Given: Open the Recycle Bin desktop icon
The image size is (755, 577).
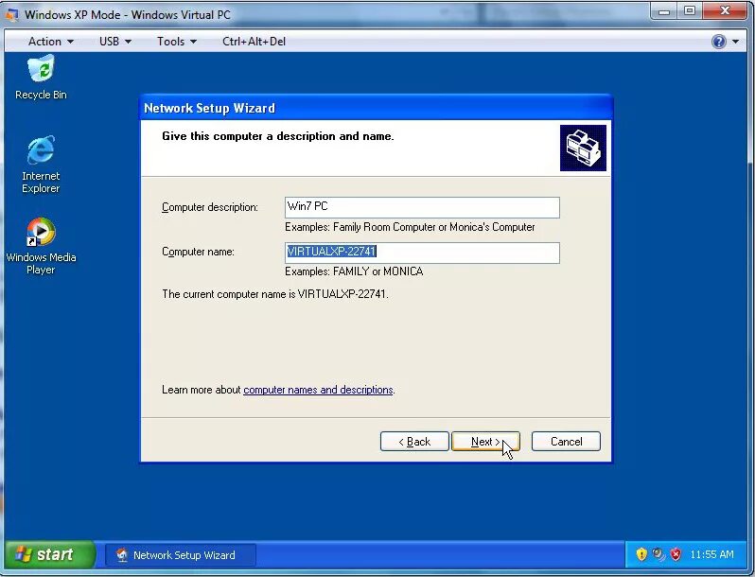Looking at the screenshot, I should 41,77.
